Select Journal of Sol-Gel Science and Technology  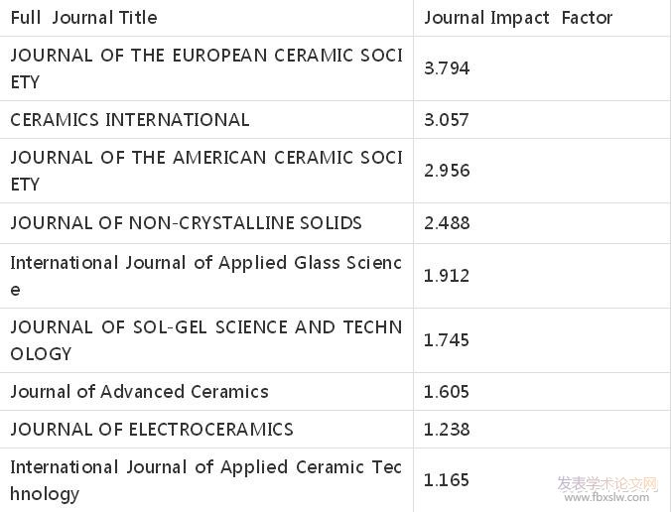(206, 340)
